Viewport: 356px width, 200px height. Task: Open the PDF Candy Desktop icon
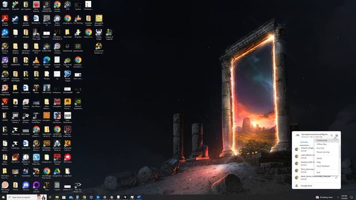tap(5, 187)
